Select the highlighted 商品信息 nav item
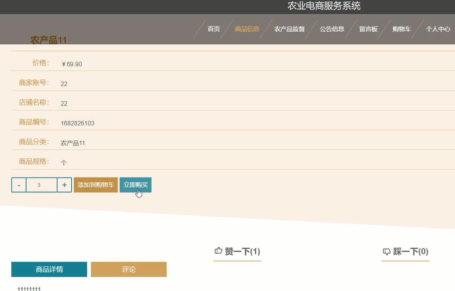The width and height of the screenshot is (455, 291). 246,29
